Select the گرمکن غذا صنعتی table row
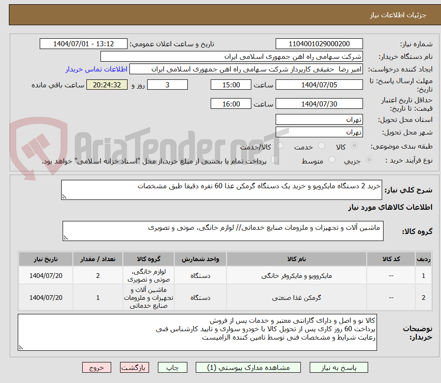This screenshot has height=383, width=441. 220,298
